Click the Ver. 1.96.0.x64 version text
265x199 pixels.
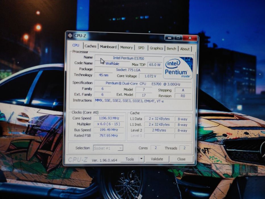point(105,160)
